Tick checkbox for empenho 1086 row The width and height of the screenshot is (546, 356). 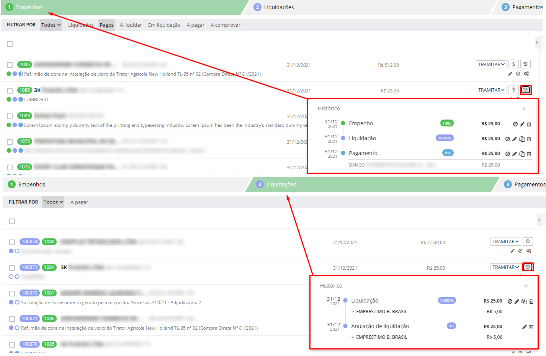tap(10, 65)
